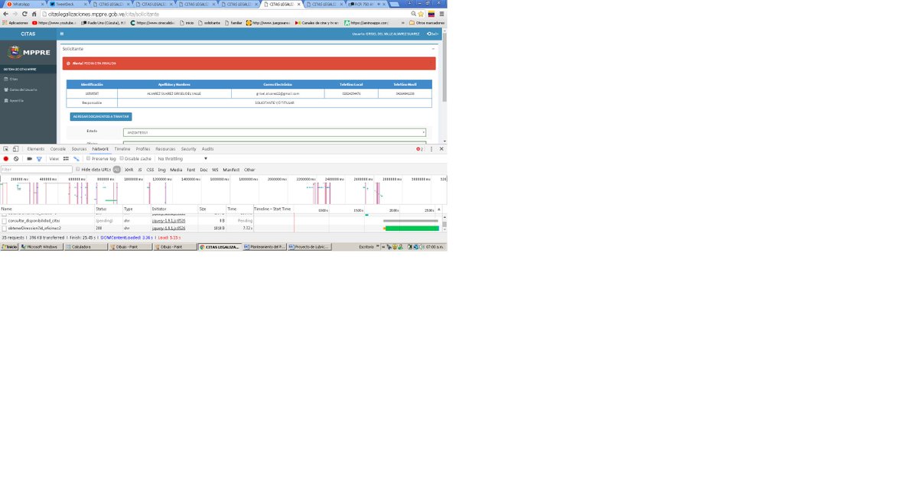Image resolution: width=918 pixels, height=497 pixels.
Task: Check Hide data URLs option
Action: (x=78, y=169)
